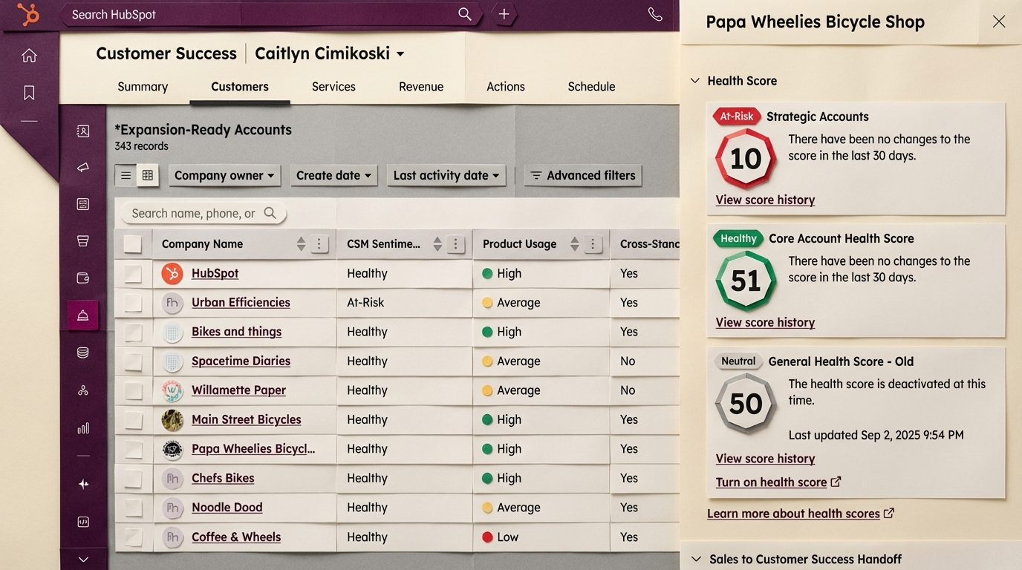Viewport: 1022px width, 570px height.
Task: Click the plus quick-create icon
Action: tap(504, 14)
